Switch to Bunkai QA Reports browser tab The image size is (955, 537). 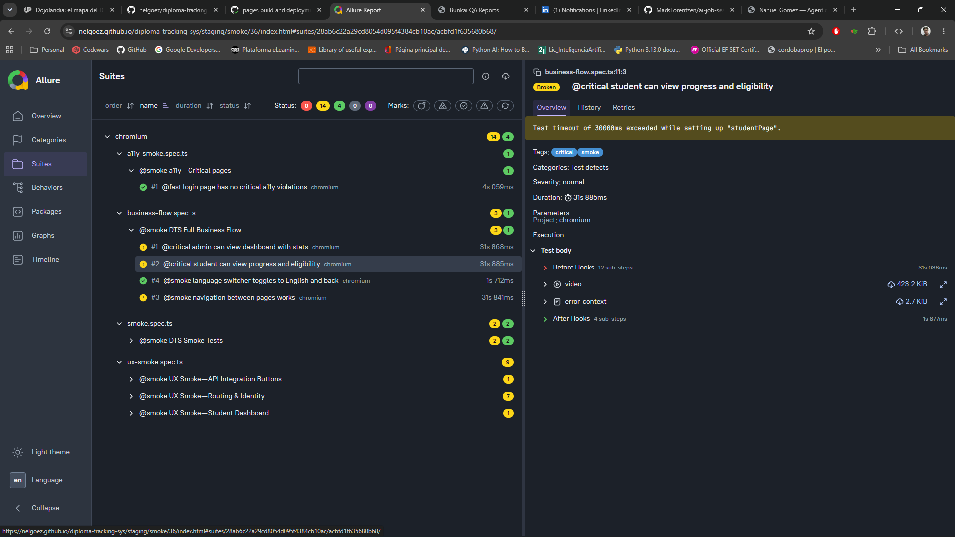pyautogui.click(x=475, y=10)
